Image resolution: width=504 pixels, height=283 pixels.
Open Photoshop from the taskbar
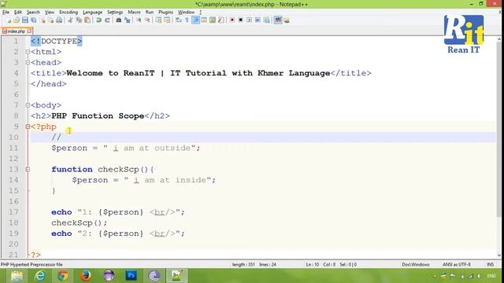132,276
